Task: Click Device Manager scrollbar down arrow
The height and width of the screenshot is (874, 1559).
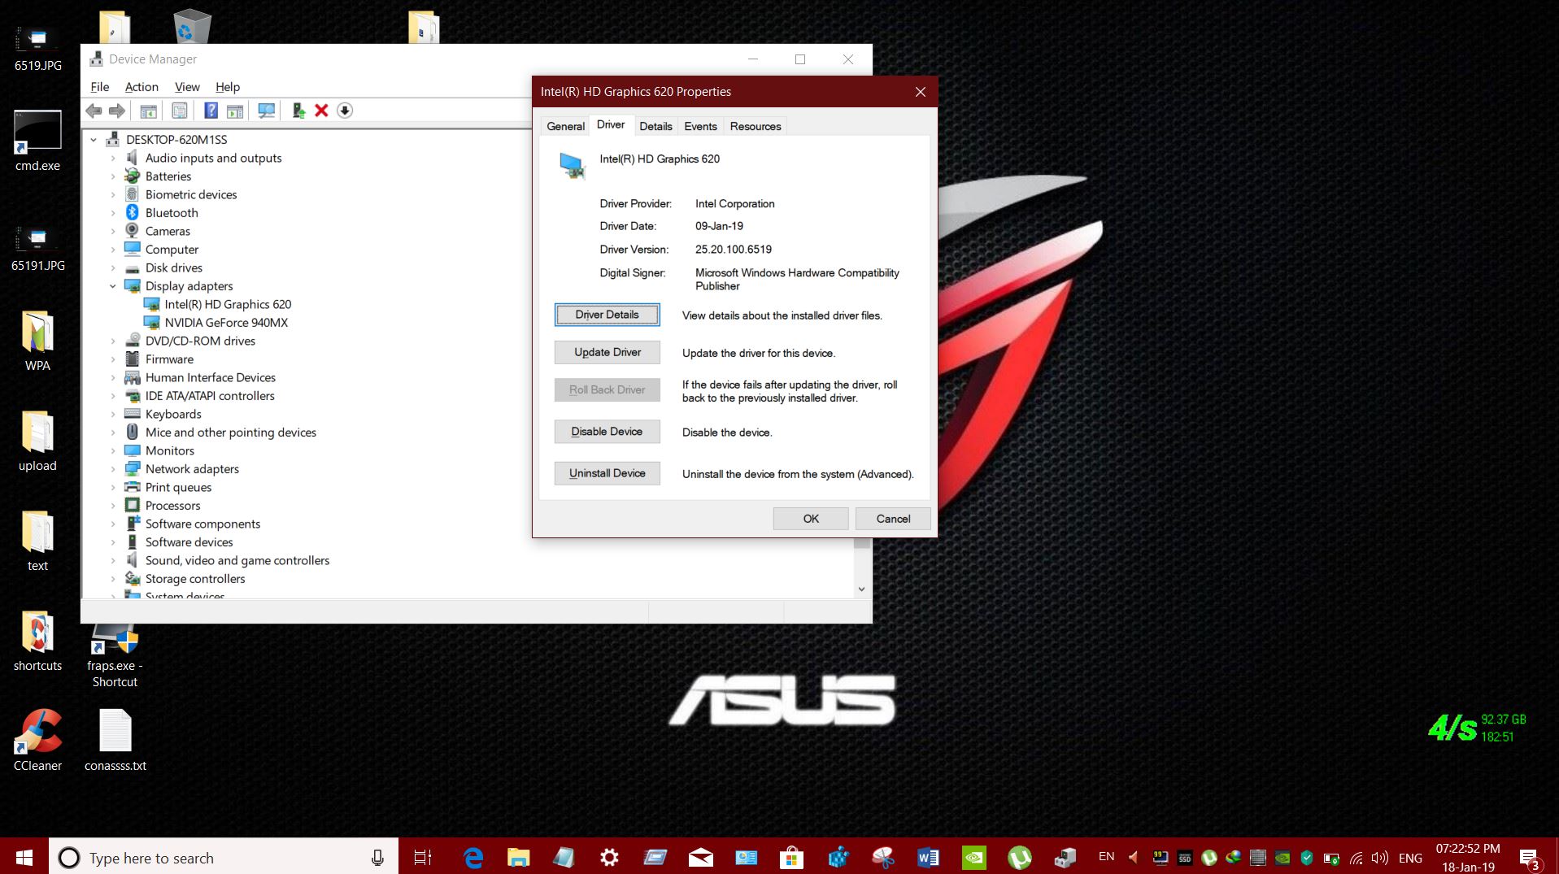Action: (x=861, y=589)
